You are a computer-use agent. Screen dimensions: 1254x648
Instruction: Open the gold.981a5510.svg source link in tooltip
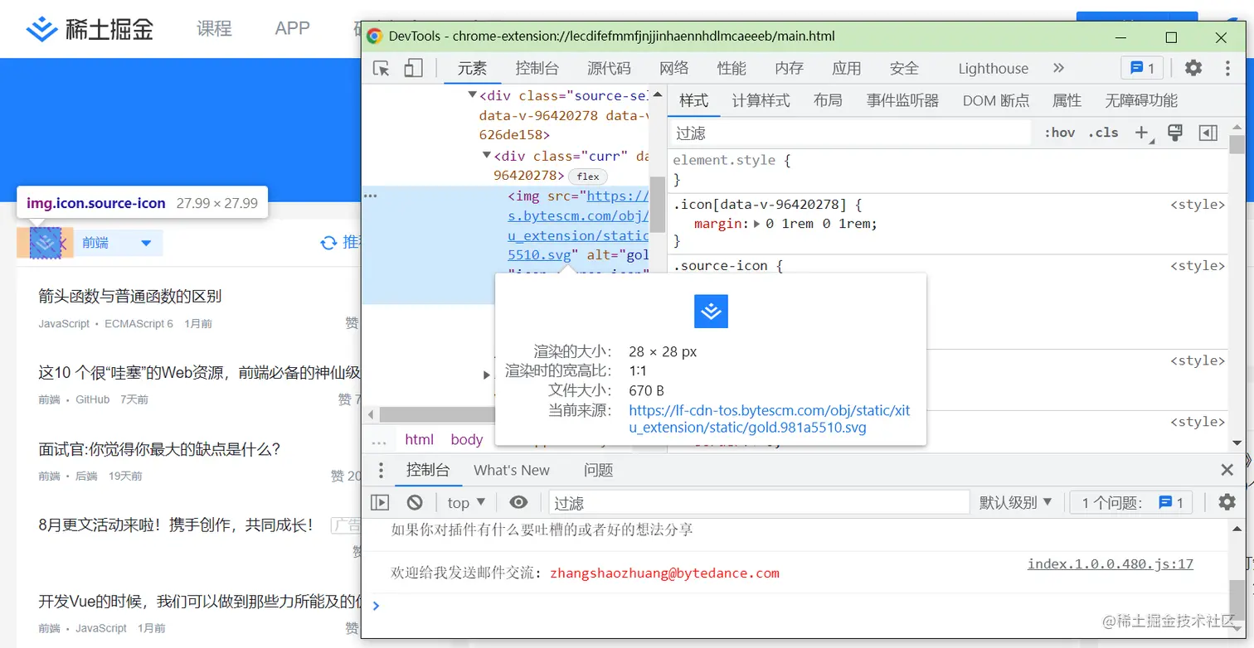[x=770, y=419]
